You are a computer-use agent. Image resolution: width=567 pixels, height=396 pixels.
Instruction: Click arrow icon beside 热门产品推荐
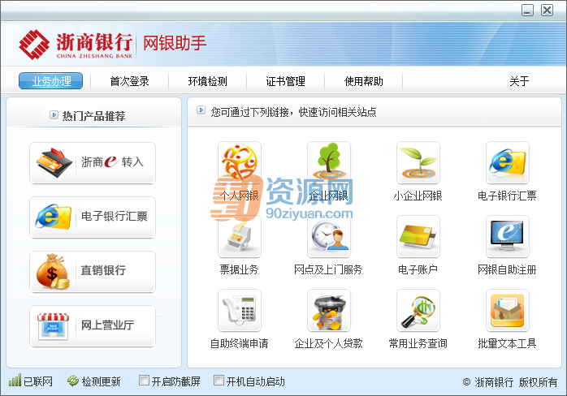click(54, 115)
